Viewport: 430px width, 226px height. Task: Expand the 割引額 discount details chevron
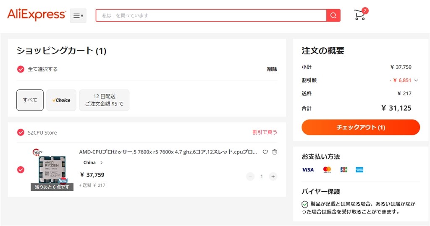click(416, 80)
